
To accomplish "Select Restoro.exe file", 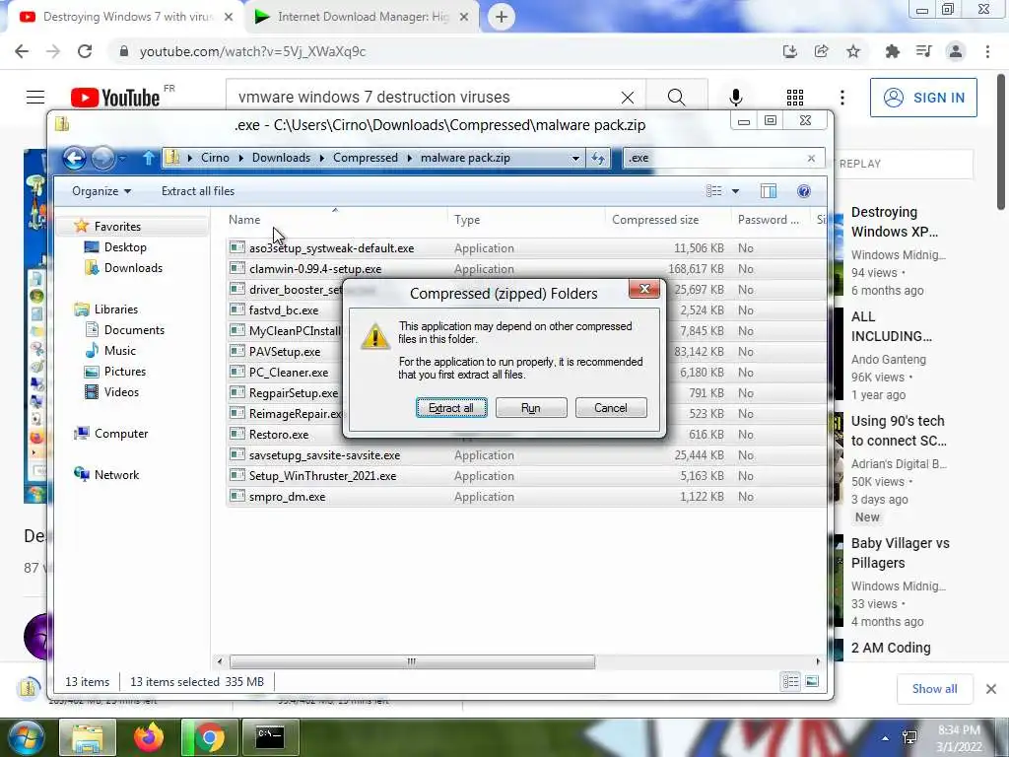I will [x=279, y=435].
